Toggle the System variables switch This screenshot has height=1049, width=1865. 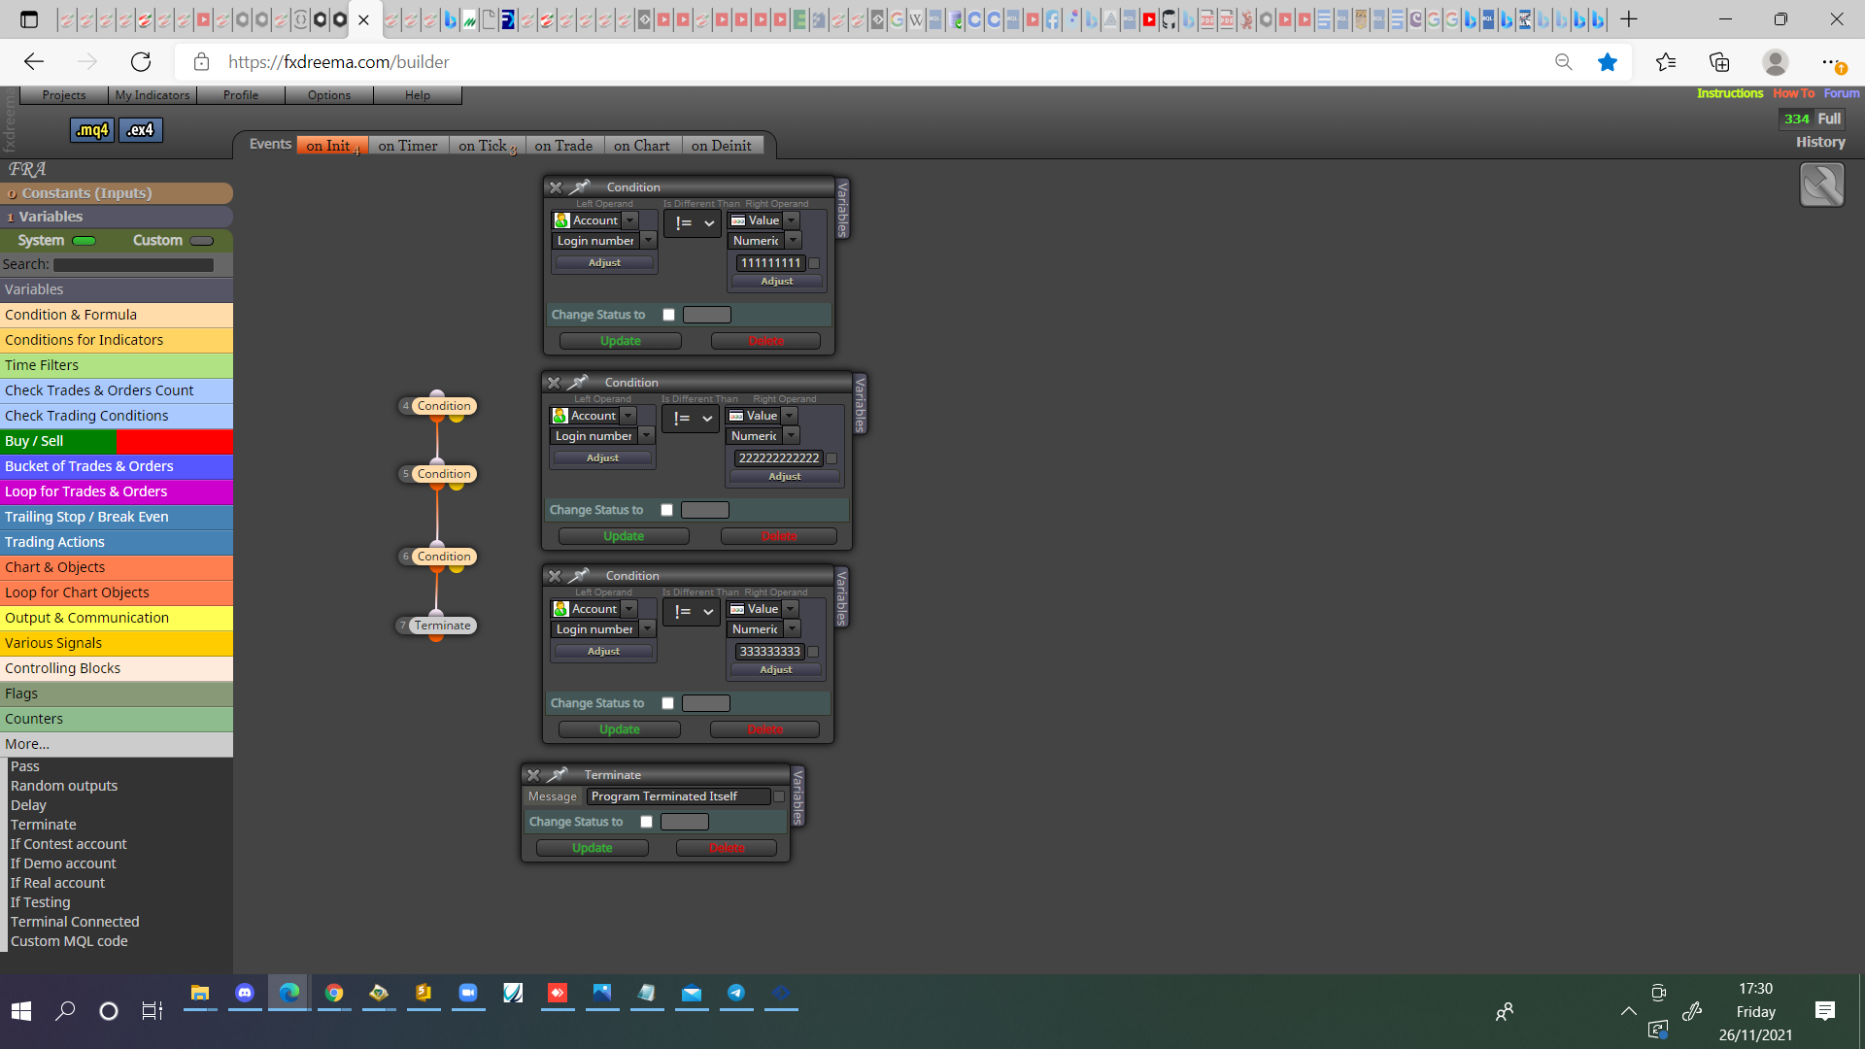pyautogui.click(x=85, y=241)
